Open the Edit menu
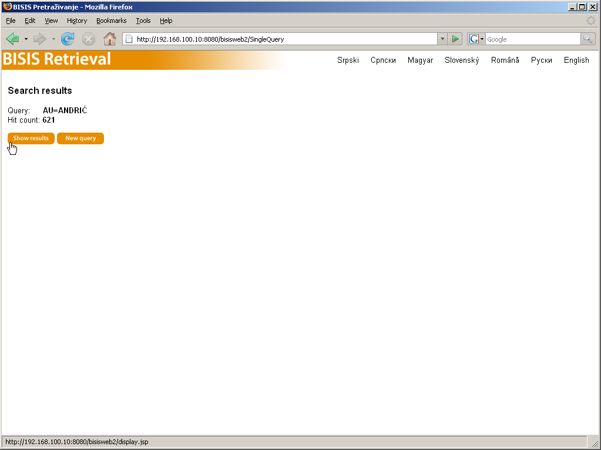 30,21
